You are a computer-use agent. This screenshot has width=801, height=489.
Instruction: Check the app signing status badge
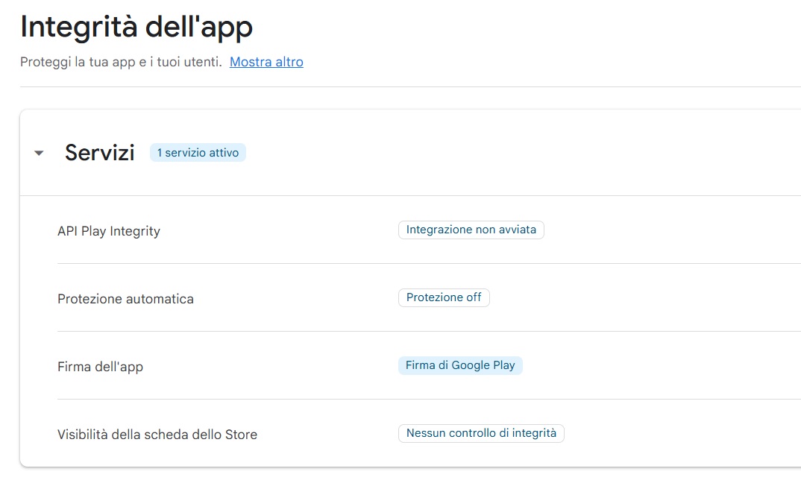[460, 365]
